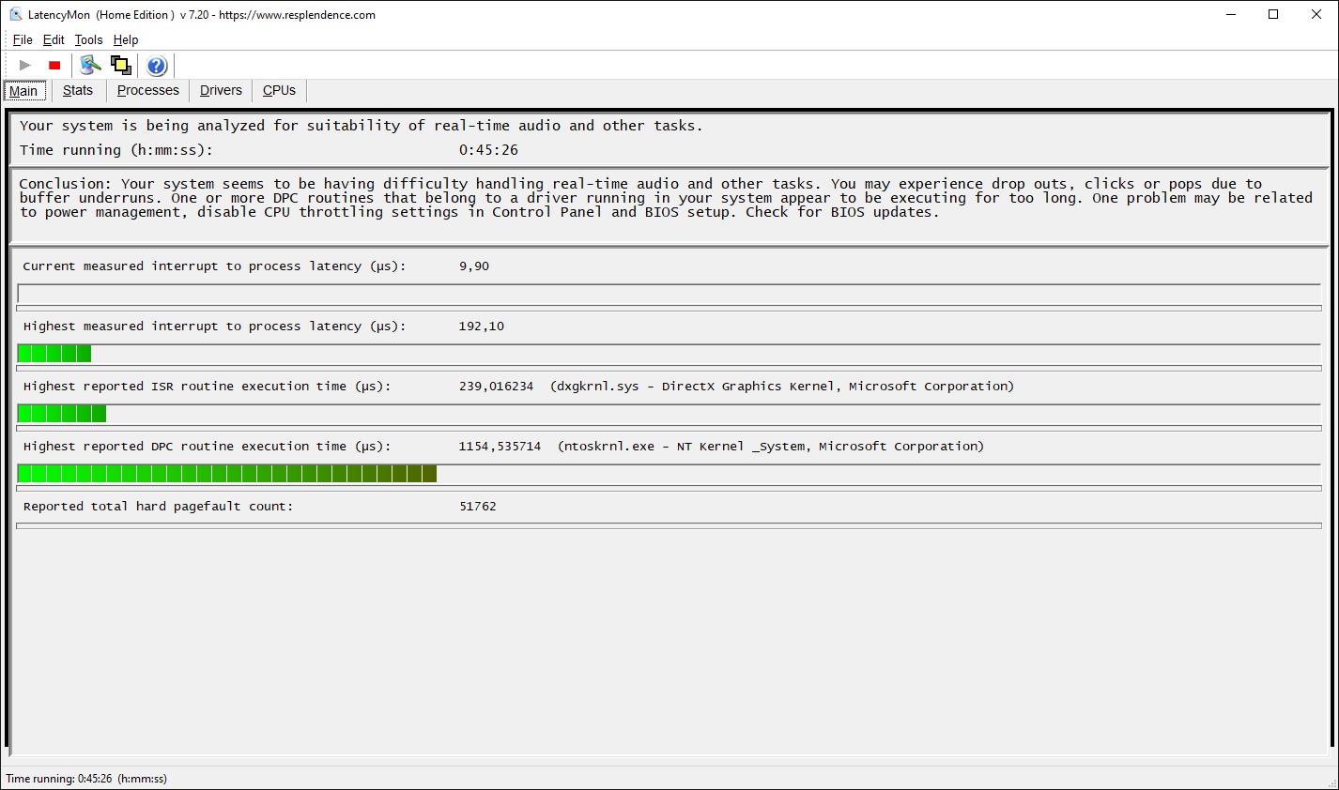Open the File menu
Image resolution: width=1339 pixels, height=790 pixels.
(x=23, y=39)
